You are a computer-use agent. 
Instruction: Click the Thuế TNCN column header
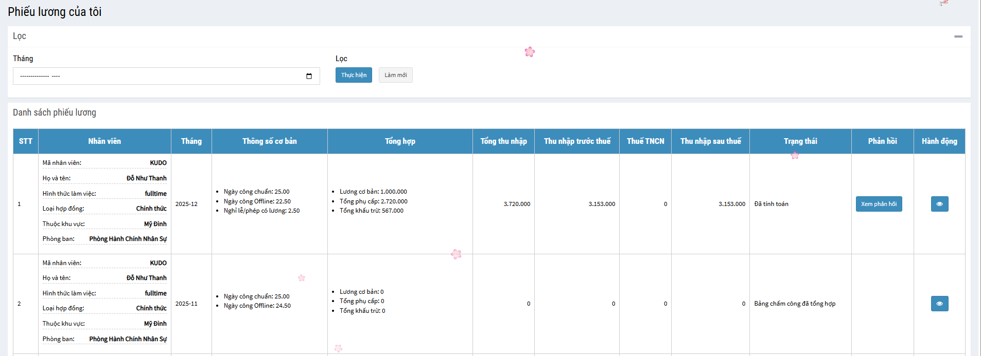pos(645,141)
